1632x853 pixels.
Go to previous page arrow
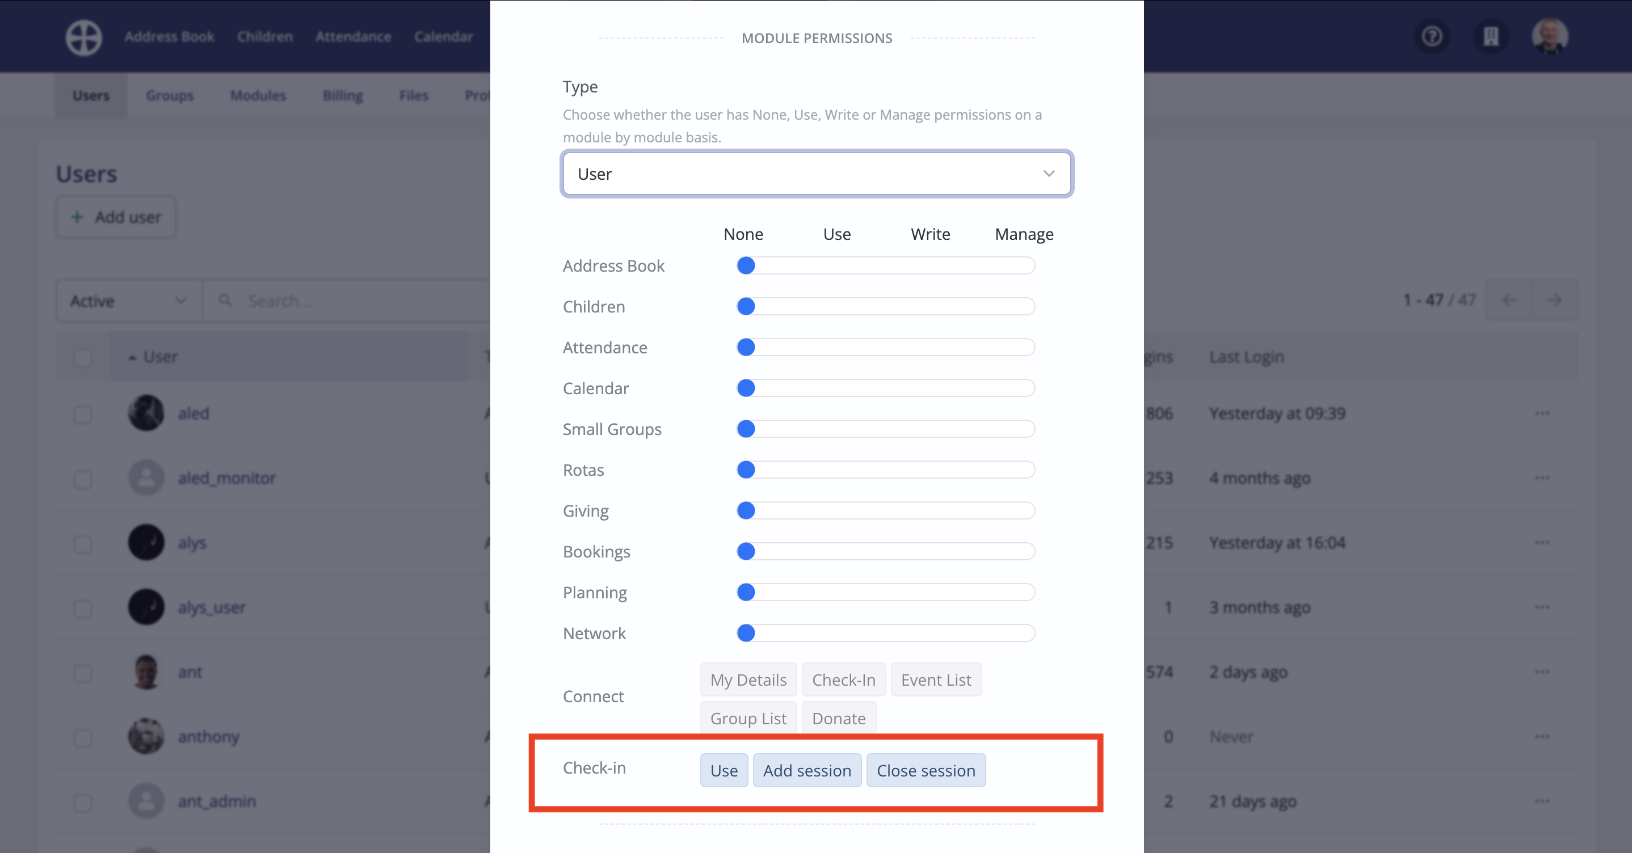[x=1509, y=300]
